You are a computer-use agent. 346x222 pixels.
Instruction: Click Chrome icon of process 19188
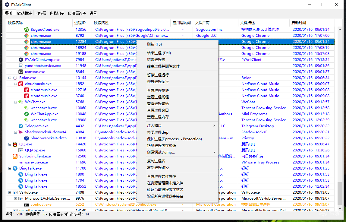pyautogui.click(x=27, y=54)
